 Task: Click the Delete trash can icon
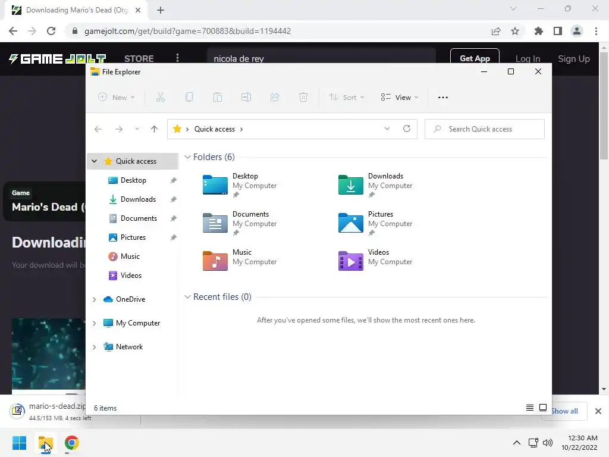(x=303, y=97)
